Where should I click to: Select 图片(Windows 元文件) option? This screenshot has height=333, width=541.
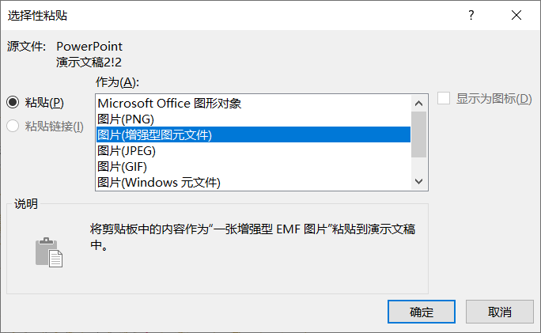(x=253, y=182)
